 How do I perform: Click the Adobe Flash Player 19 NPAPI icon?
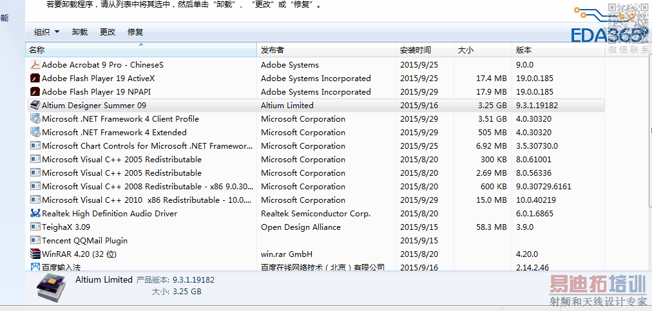[35, 92]
